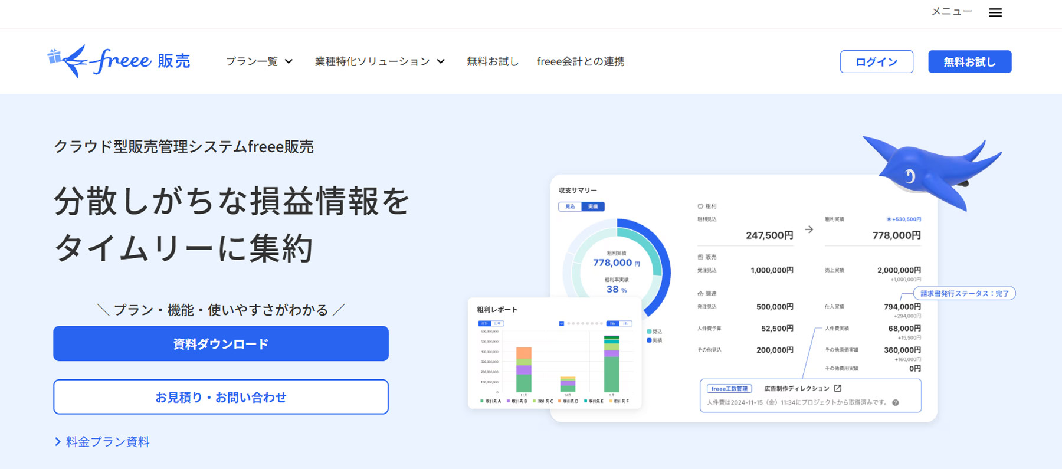This screenshot has width=1062, height=469.
Task: Click text プラン・機能・使いやすさがわかる
Action: pyautogui.click(x=221, y=310)
